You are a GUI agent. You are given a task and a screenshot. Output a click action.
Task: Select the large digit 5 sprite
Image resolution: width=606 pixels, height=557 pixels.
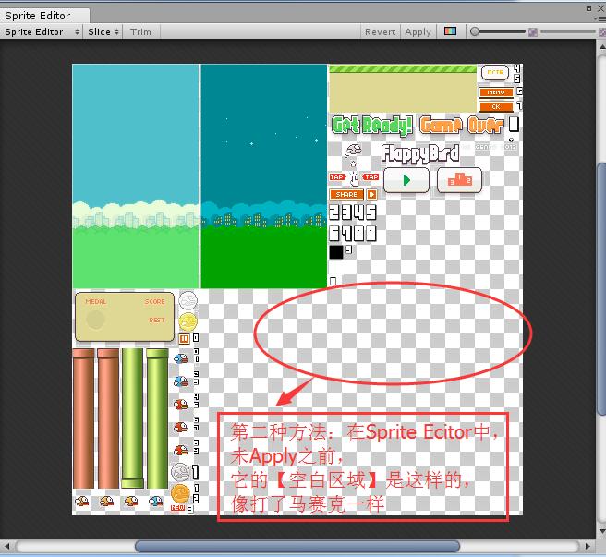[371, 212]
